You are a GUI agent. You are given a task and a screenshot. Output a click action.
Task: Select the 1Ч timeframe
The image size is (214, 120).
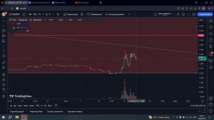39,14
